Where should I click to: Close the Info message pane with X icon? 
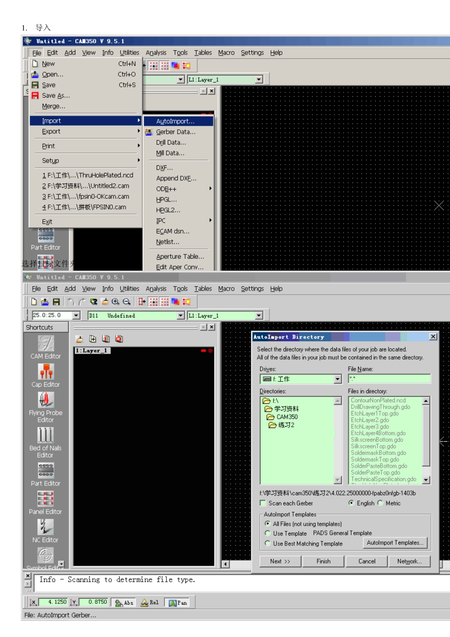[x=28, y=576]
